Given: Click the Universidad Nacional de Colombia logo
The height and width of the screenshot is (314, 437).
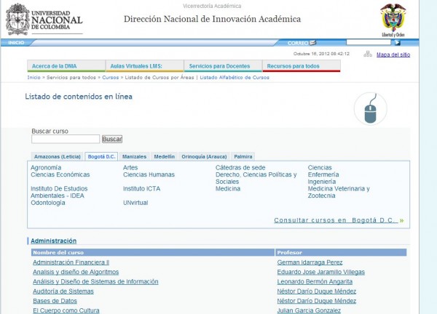Looking at the screenshot, I should [44, 20].
